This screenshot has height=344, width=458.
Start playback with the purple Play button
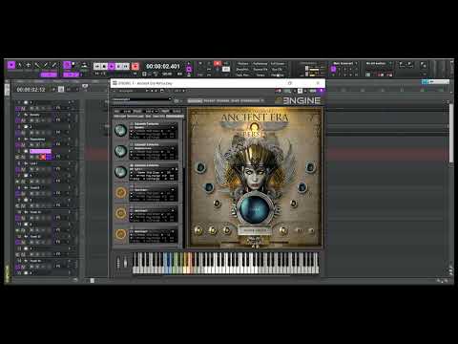pos(112,66)
